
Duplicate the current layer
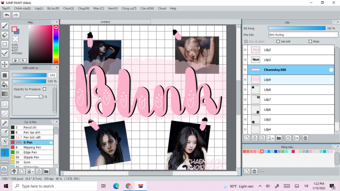[x=288, y=138]
